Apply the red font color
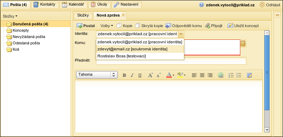Viewport: 283px width, 137px height. click(169, 75)
